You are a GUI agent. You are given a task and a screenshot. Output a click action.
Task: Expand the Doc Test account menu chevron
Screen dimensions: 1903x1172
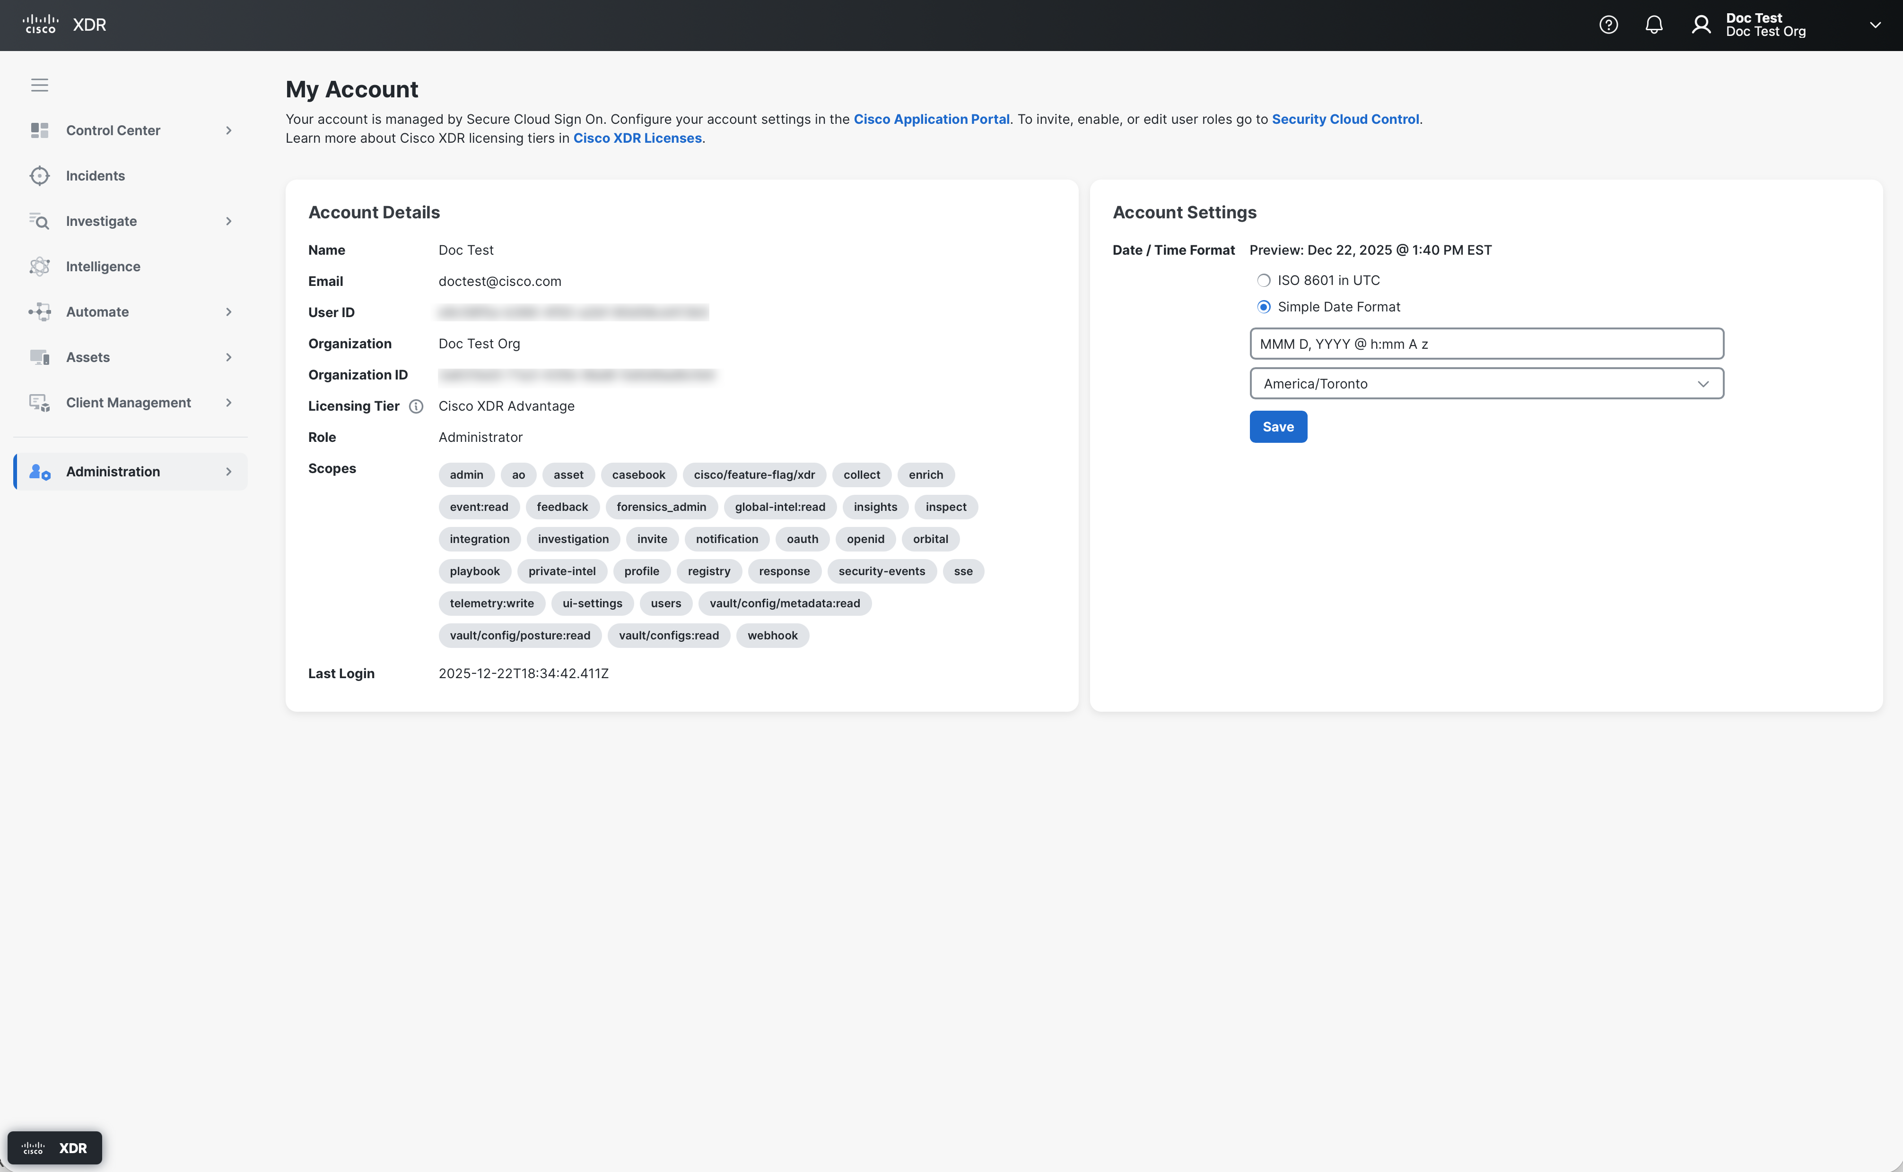point(1875,25)
